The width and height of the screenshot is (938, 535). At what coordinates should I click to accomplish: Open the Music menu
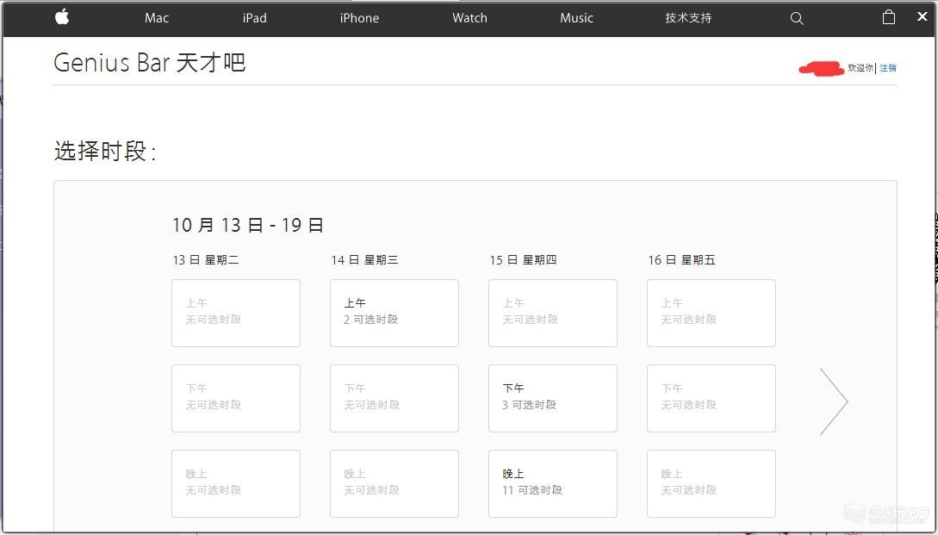(577, 18)
